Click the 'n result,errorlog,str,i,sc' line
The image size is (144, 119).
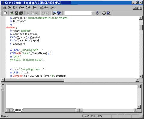coord(24,34)
